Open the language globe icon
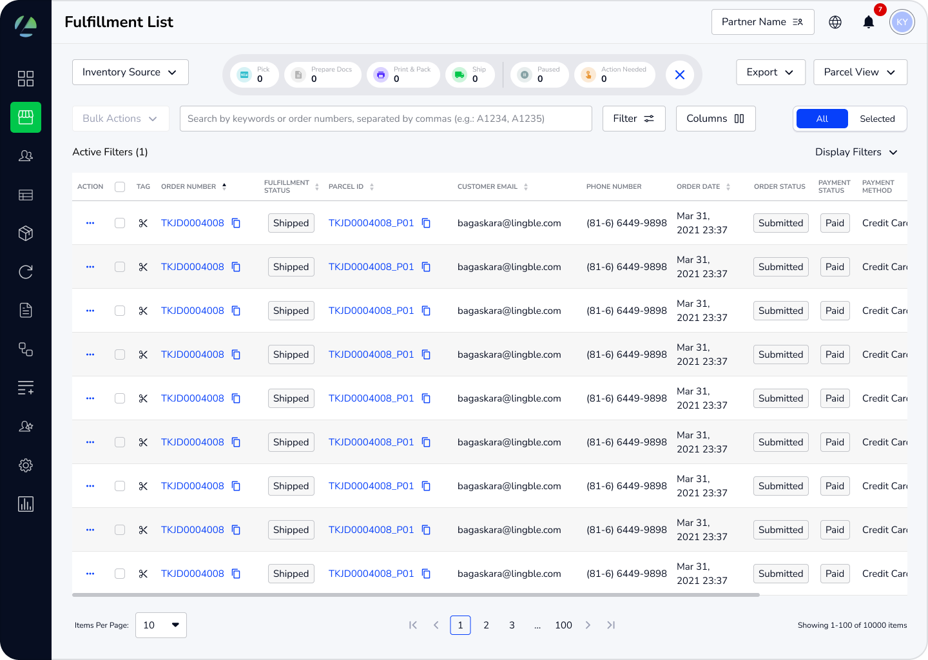 pos(835,22)
